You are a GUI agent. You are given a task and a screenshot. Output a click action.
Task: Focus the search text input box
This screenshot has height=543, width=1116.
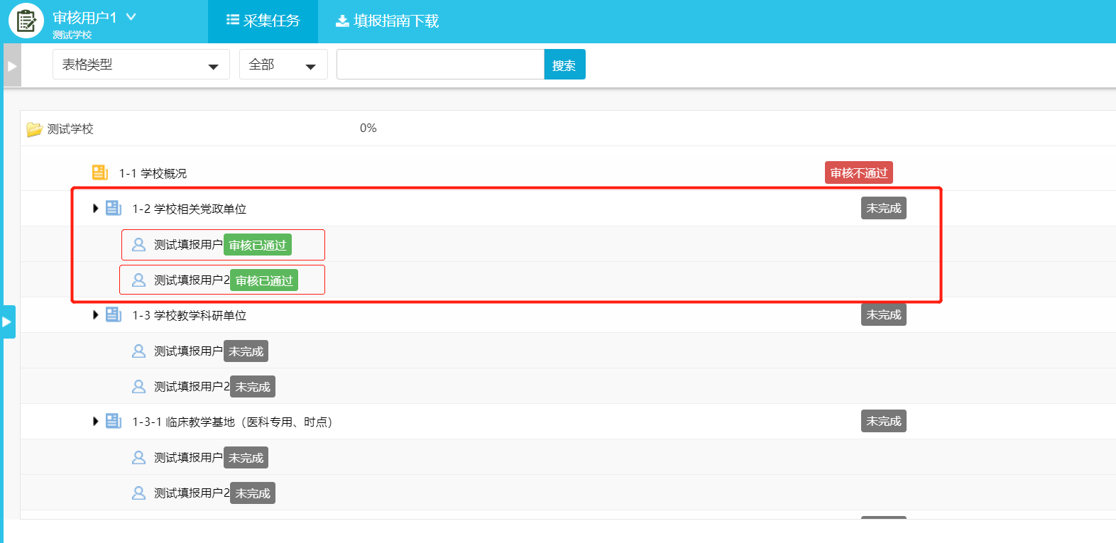(440, 65)
